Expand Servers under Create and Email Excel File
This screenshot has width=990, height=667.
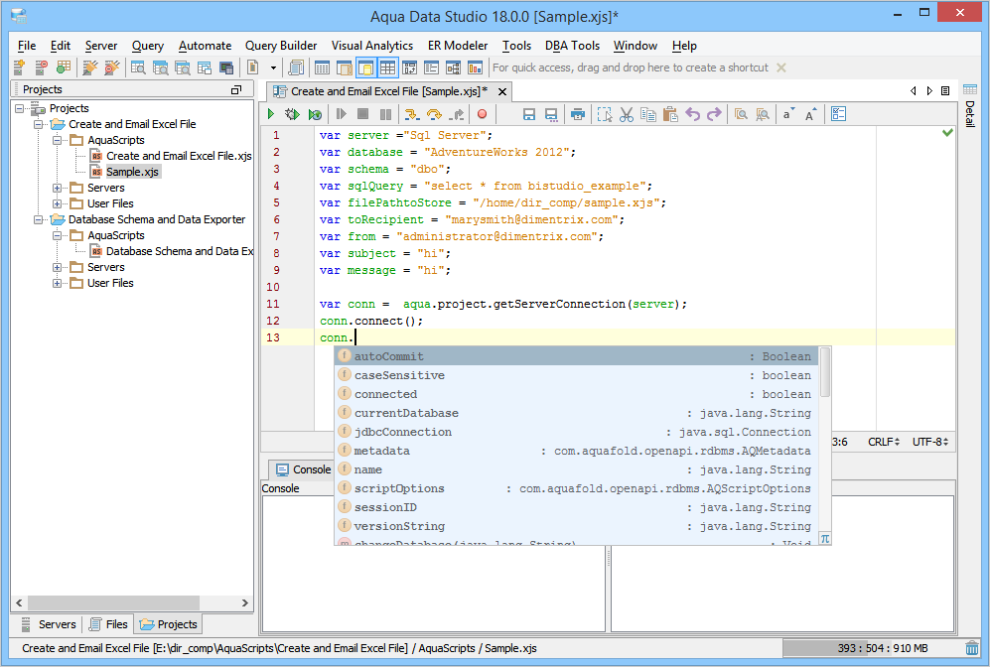coord(57,188)
